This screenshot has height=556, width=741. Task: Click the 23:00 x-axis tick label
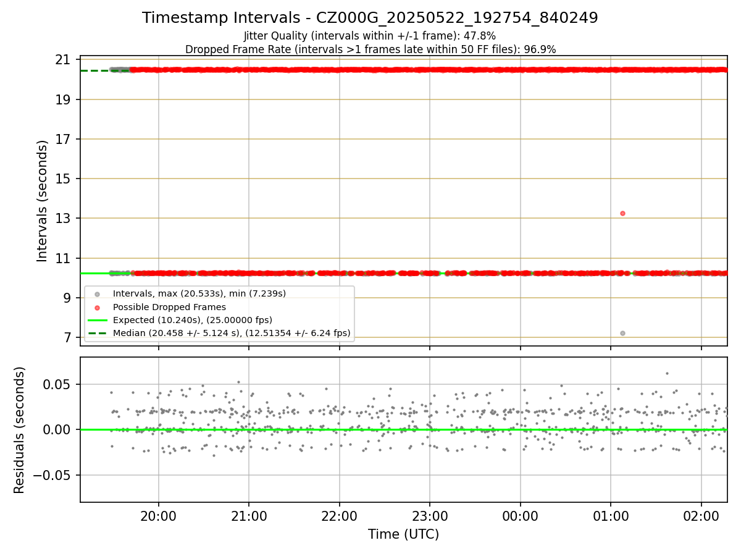430,516
